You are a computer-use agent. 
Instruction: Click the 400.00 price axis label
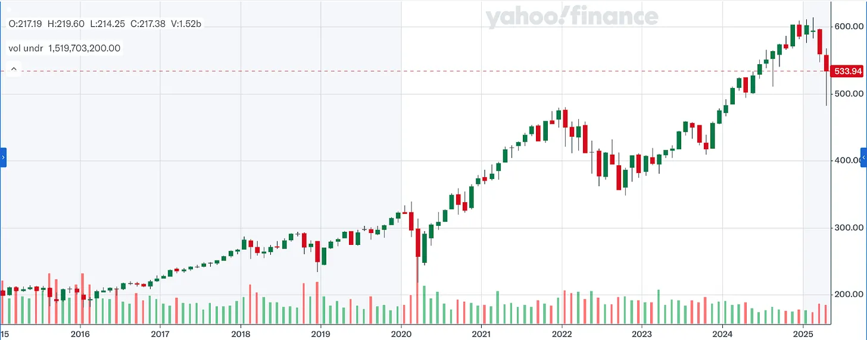click(849, 160)
